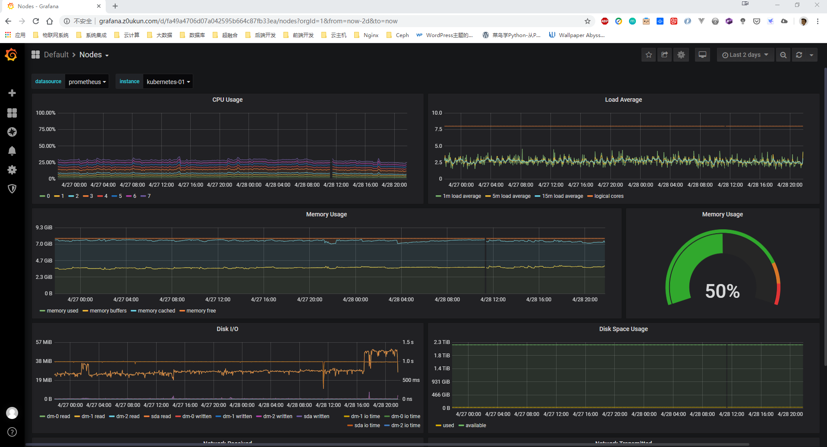Screen dimensions: 827x447
Task: Click the Adblock Plus extension icon
Action: [x=605, y=21]
